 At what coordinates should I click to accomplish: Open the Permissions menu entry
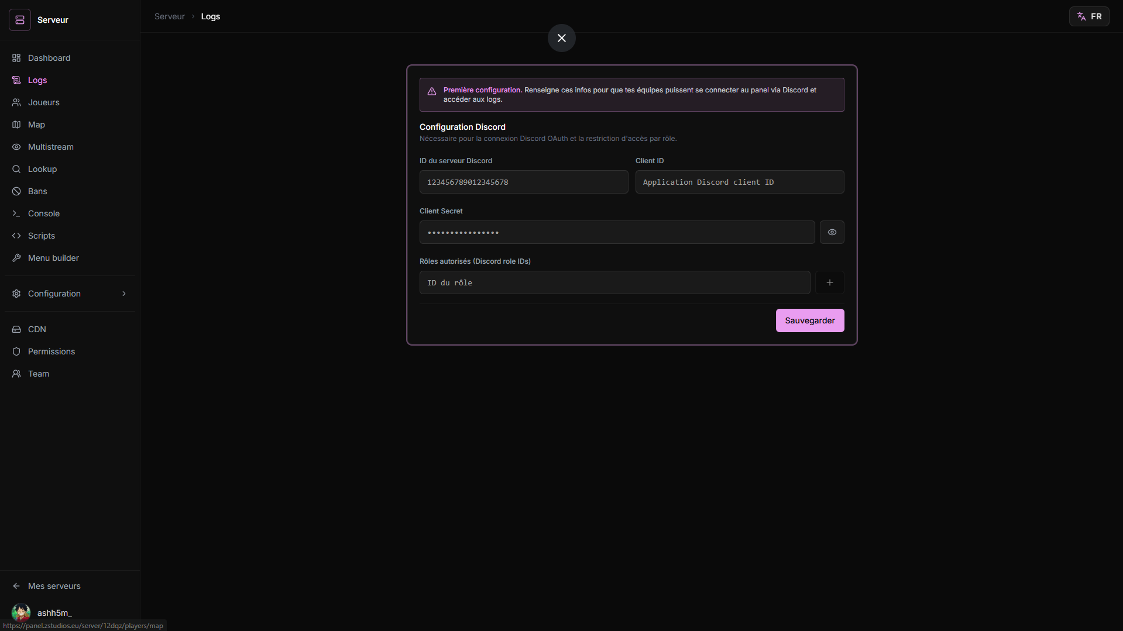(70, 351)
